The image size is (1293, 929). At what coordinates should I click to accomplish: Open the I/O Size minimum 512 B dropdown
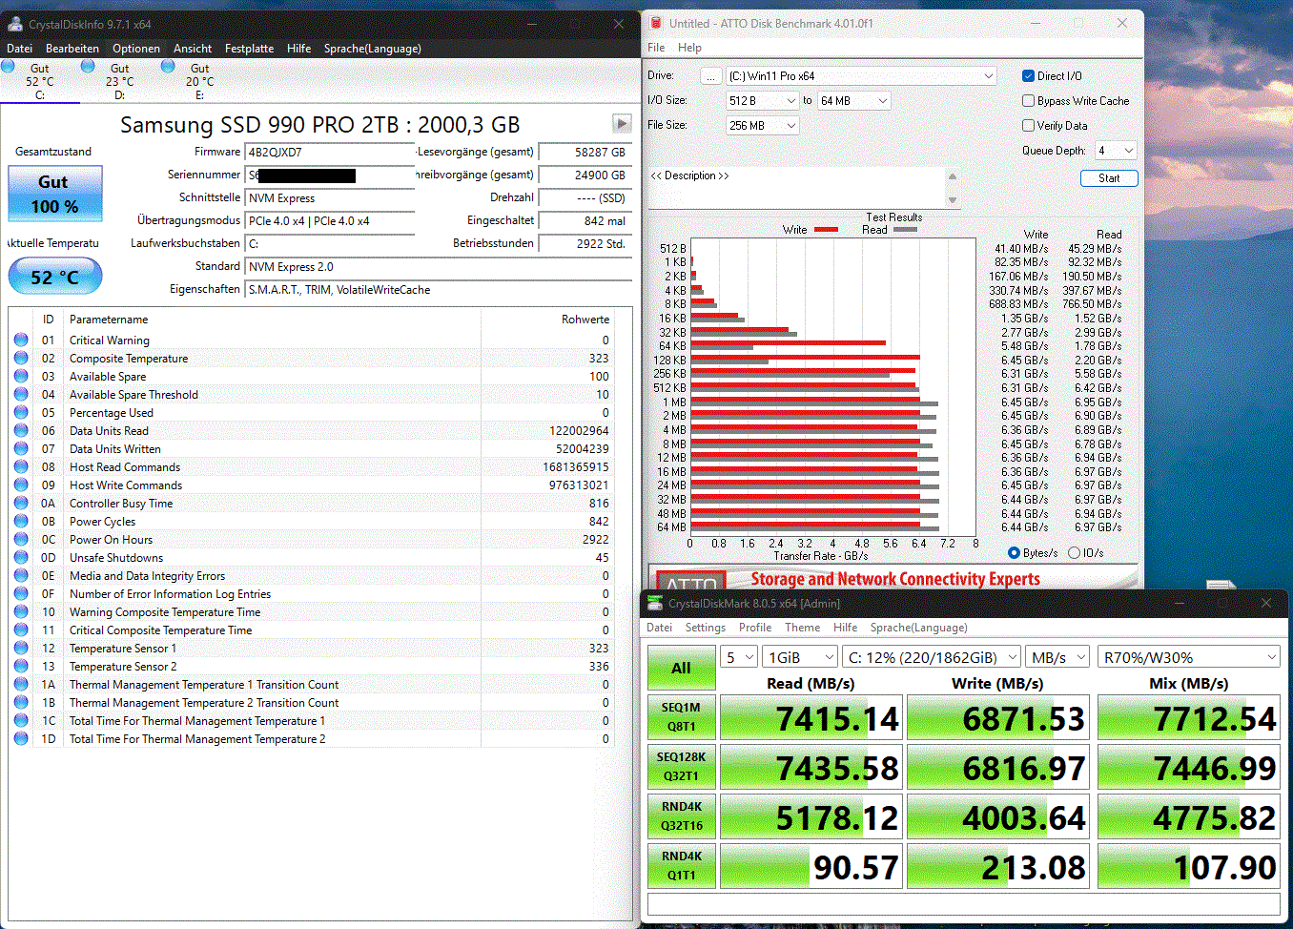[762, 100]
